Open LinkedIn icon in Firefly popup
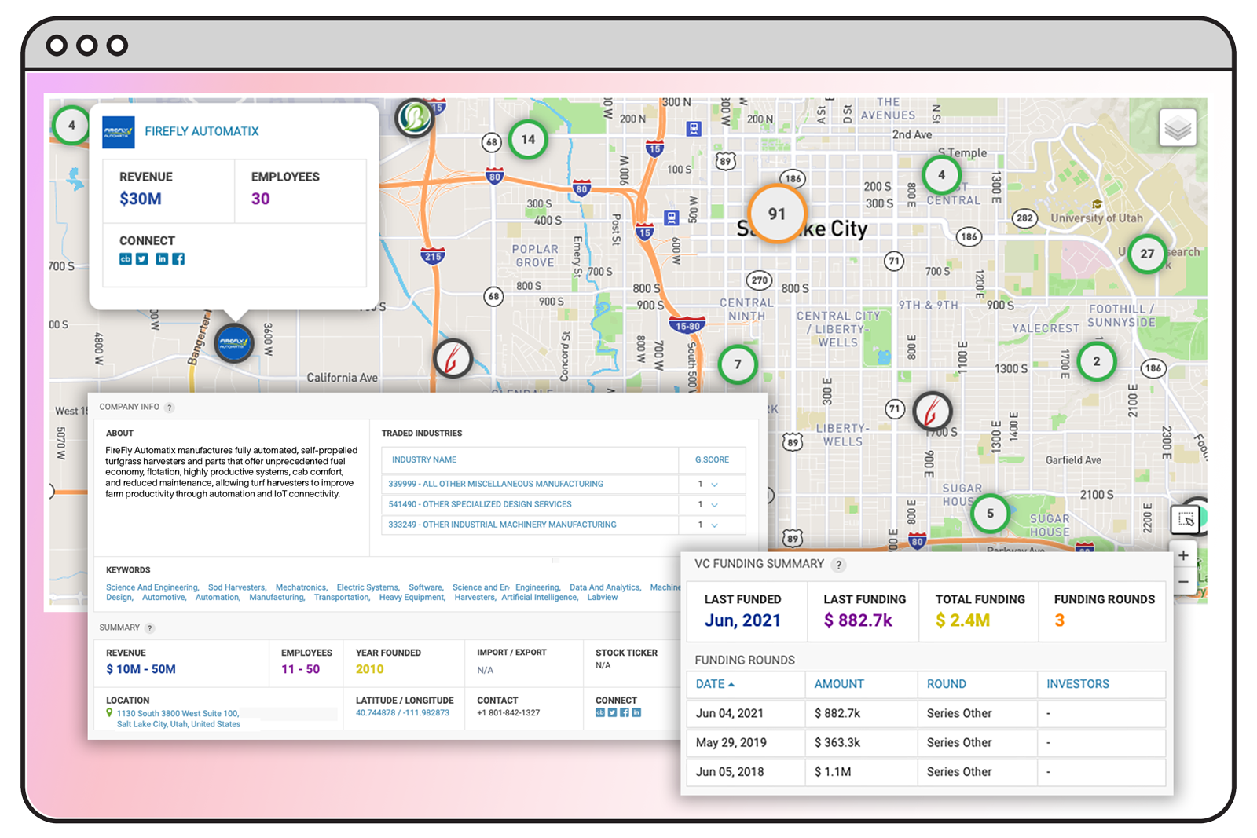 tap(162, 259)
